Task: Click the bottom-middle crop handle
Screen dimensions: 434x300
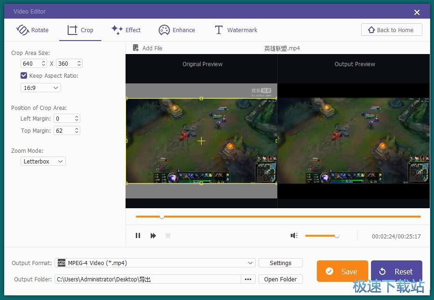Action: pyautogui.click(x=201, y=183)
